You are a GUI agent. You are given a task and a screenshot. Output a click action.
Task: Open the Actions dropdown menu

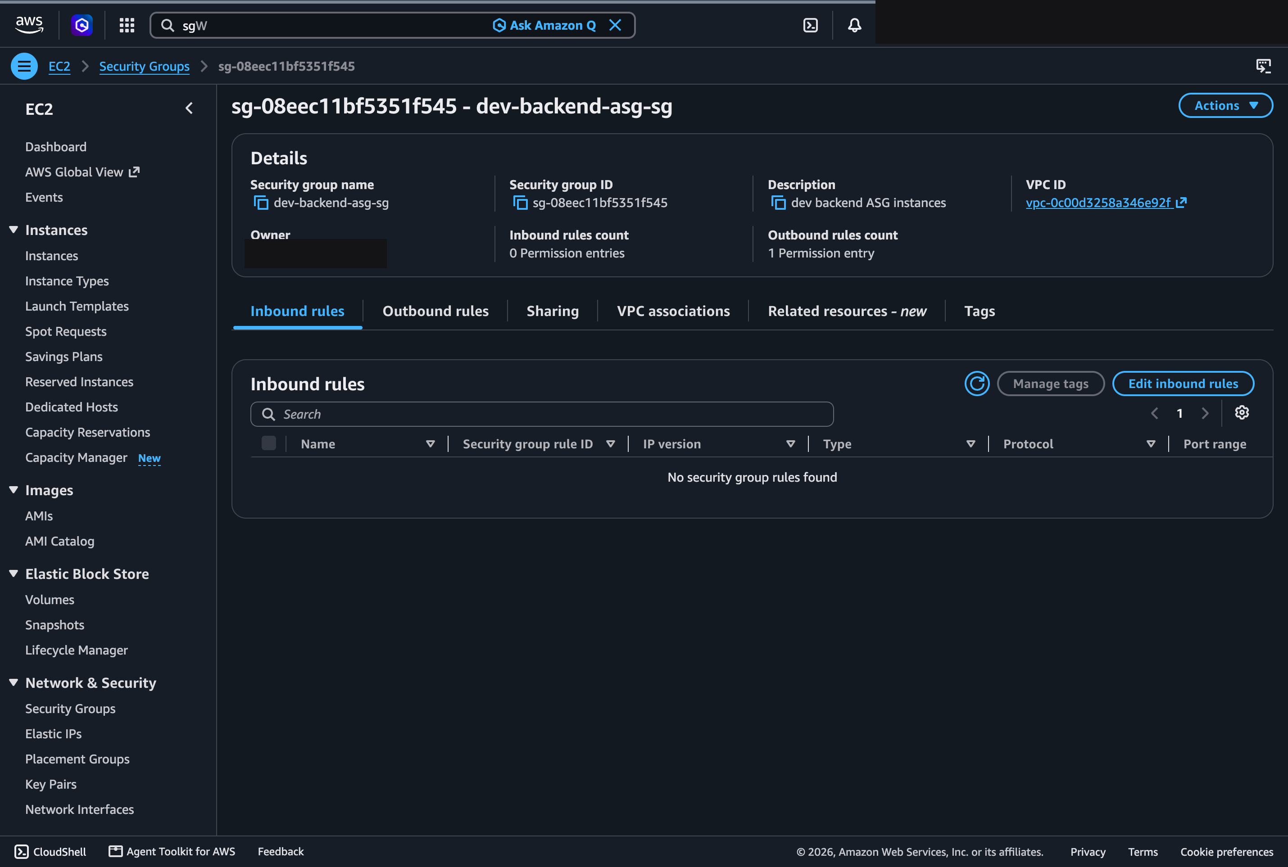(1225, 106)
